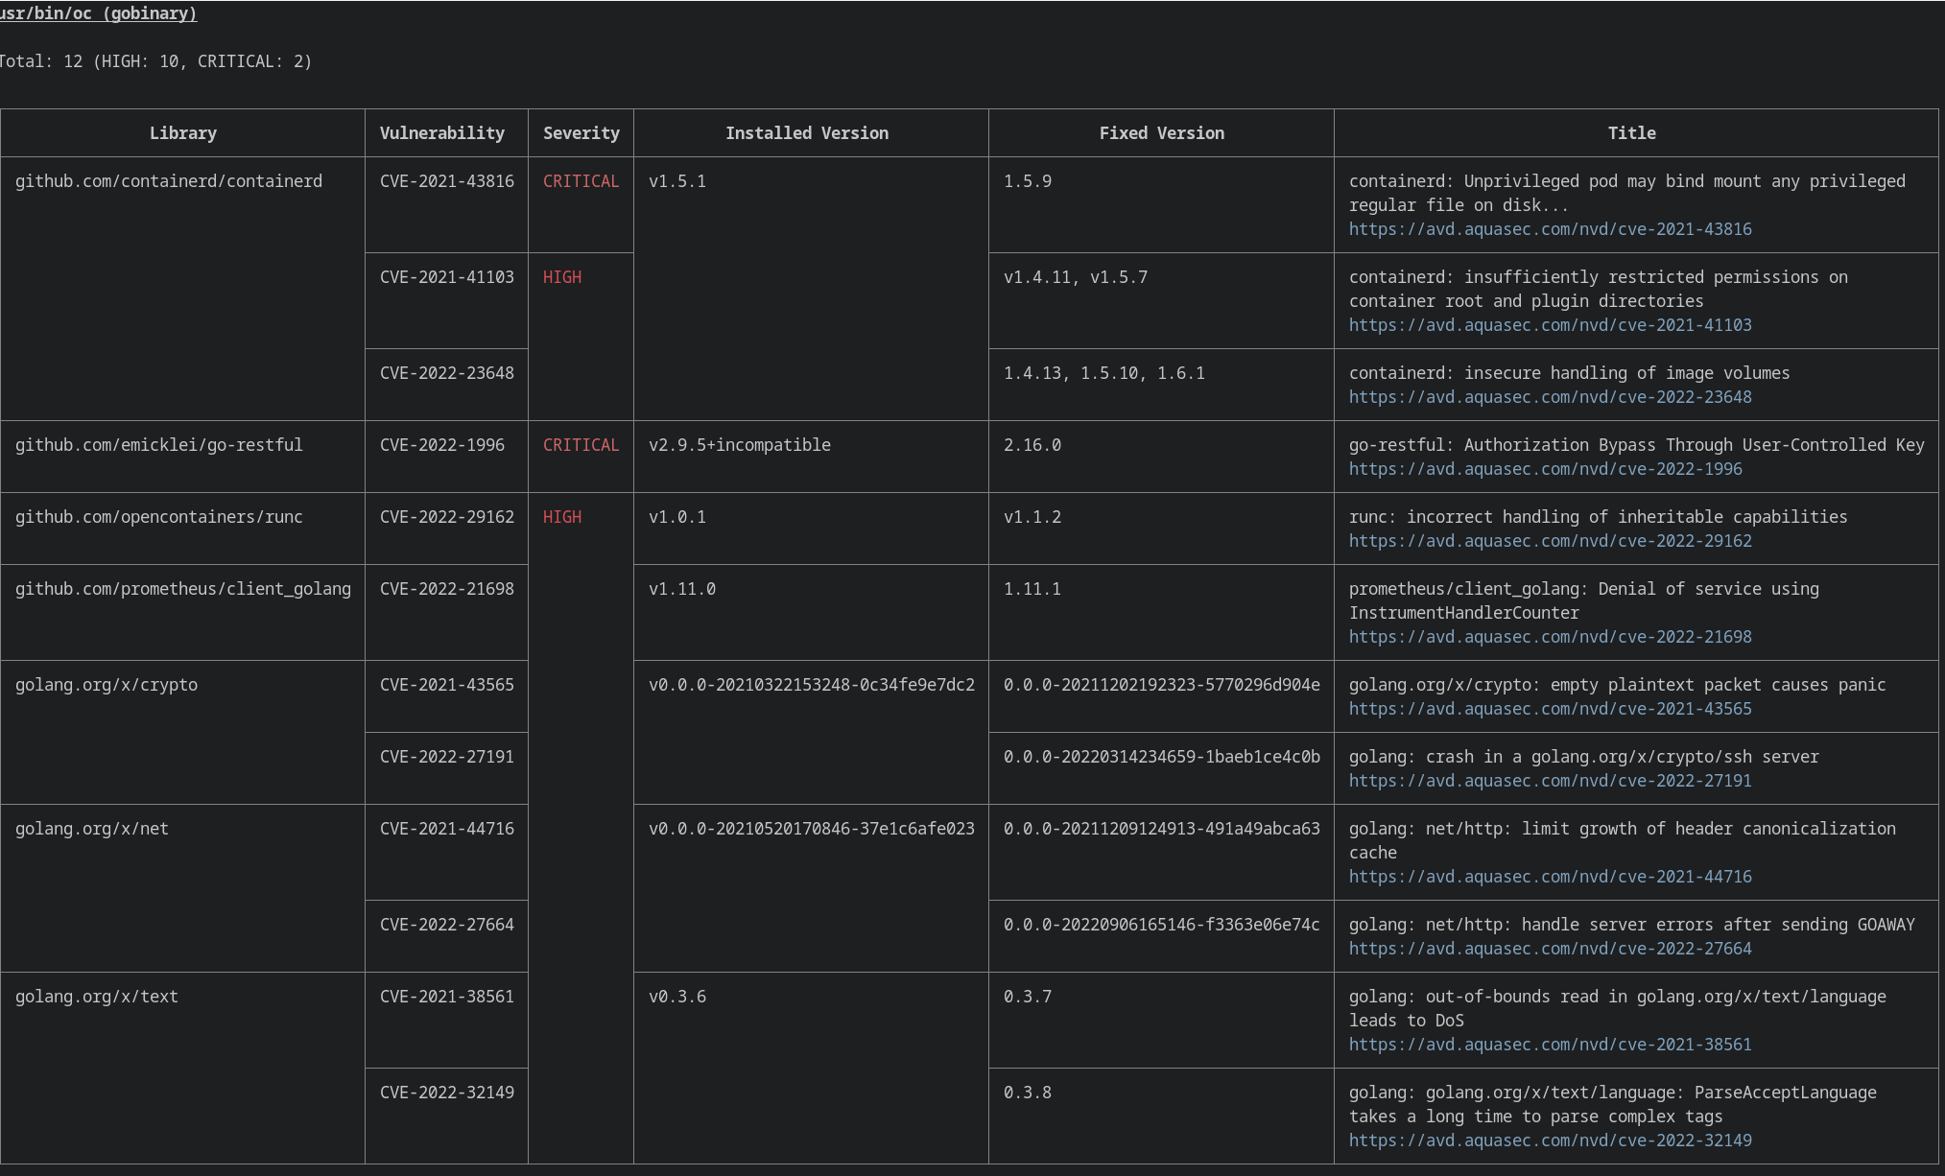The image size is (1945, 1176).
Task: Open the usr/bin/oc (gobinary) heading link
Action: pos(96,13)
